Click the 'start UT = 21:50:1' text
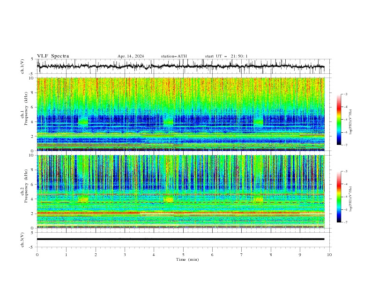This screenshot has width=371, height=286. tap(226, 56)
